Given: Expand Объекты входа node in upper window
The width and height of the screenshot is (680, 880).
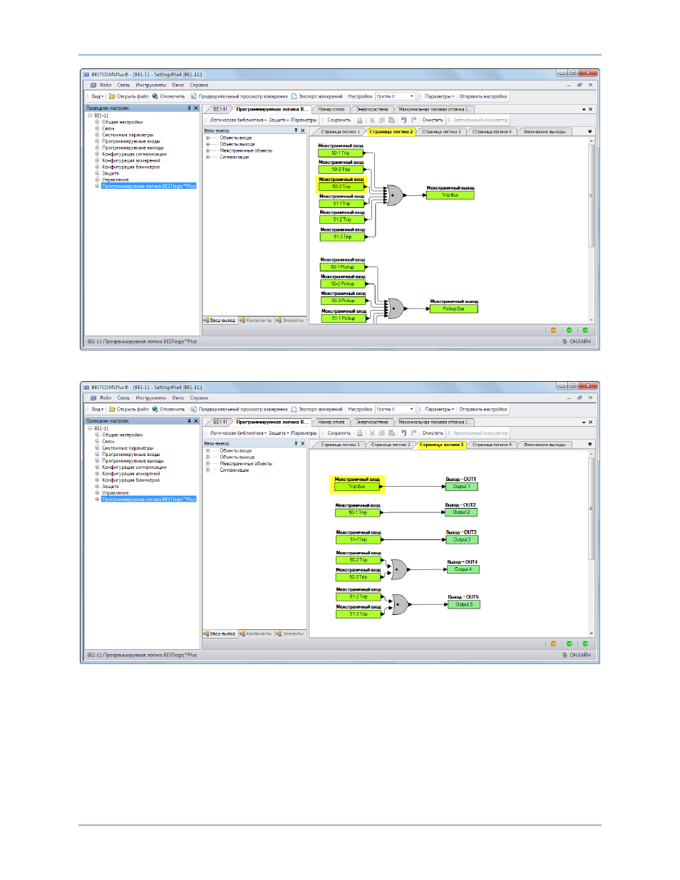Looking at the screenshot, I should [208, 138].
